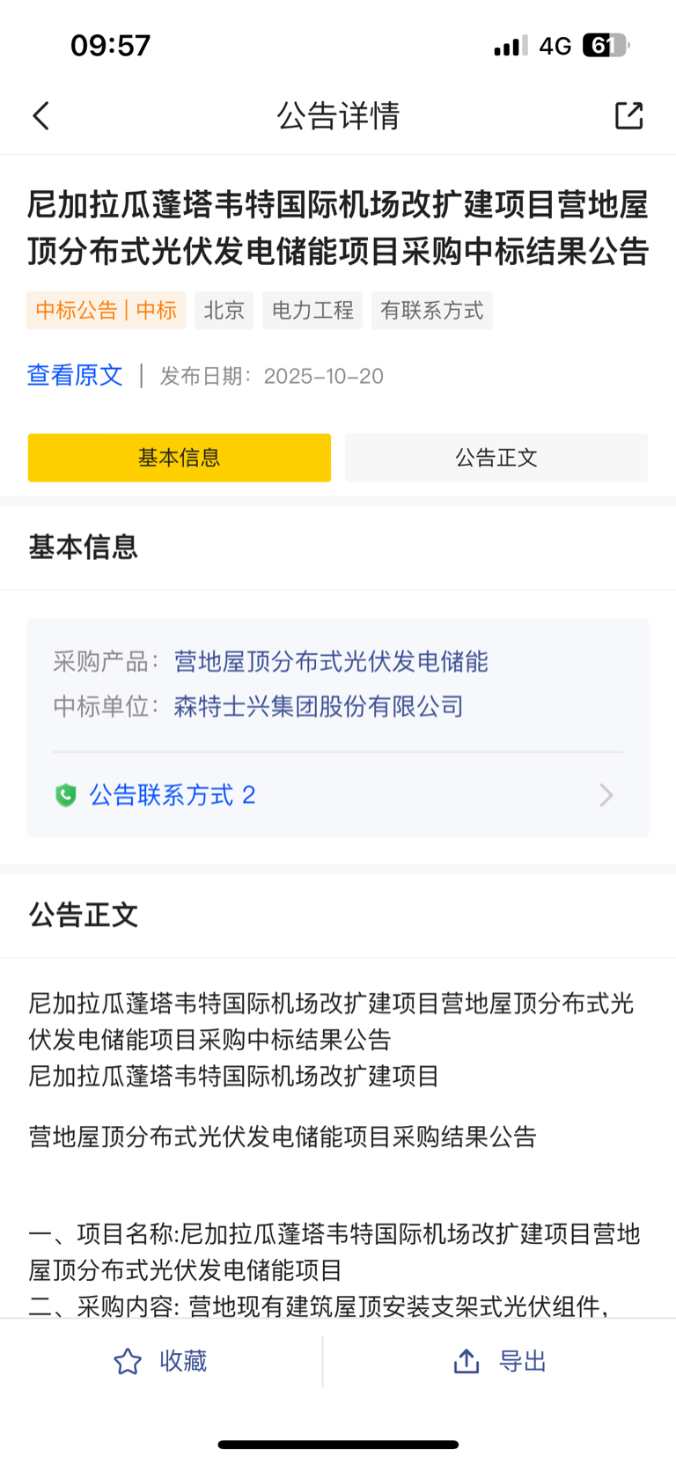Open 森特士兴集团股份有限公司 company link
676x1464 pixels.
(x=319, y=707)
